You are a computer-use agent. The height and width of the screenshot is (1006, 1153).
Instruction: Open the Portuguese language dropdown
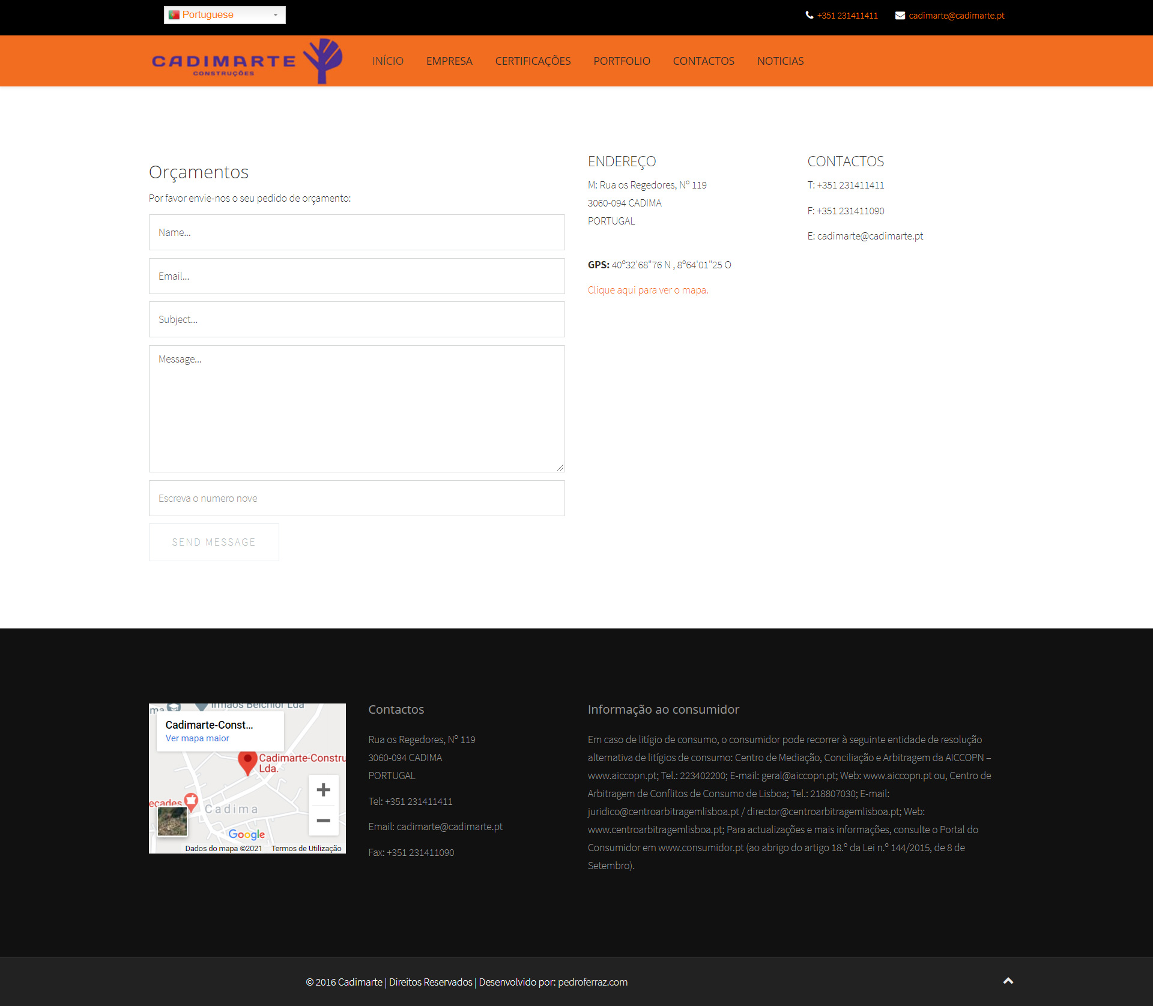pyautogui.click(x=225, y=15)
